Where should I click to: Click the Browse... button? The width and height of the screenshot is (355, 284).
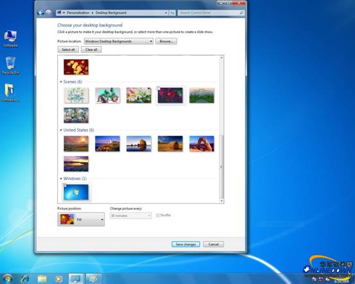166,41
